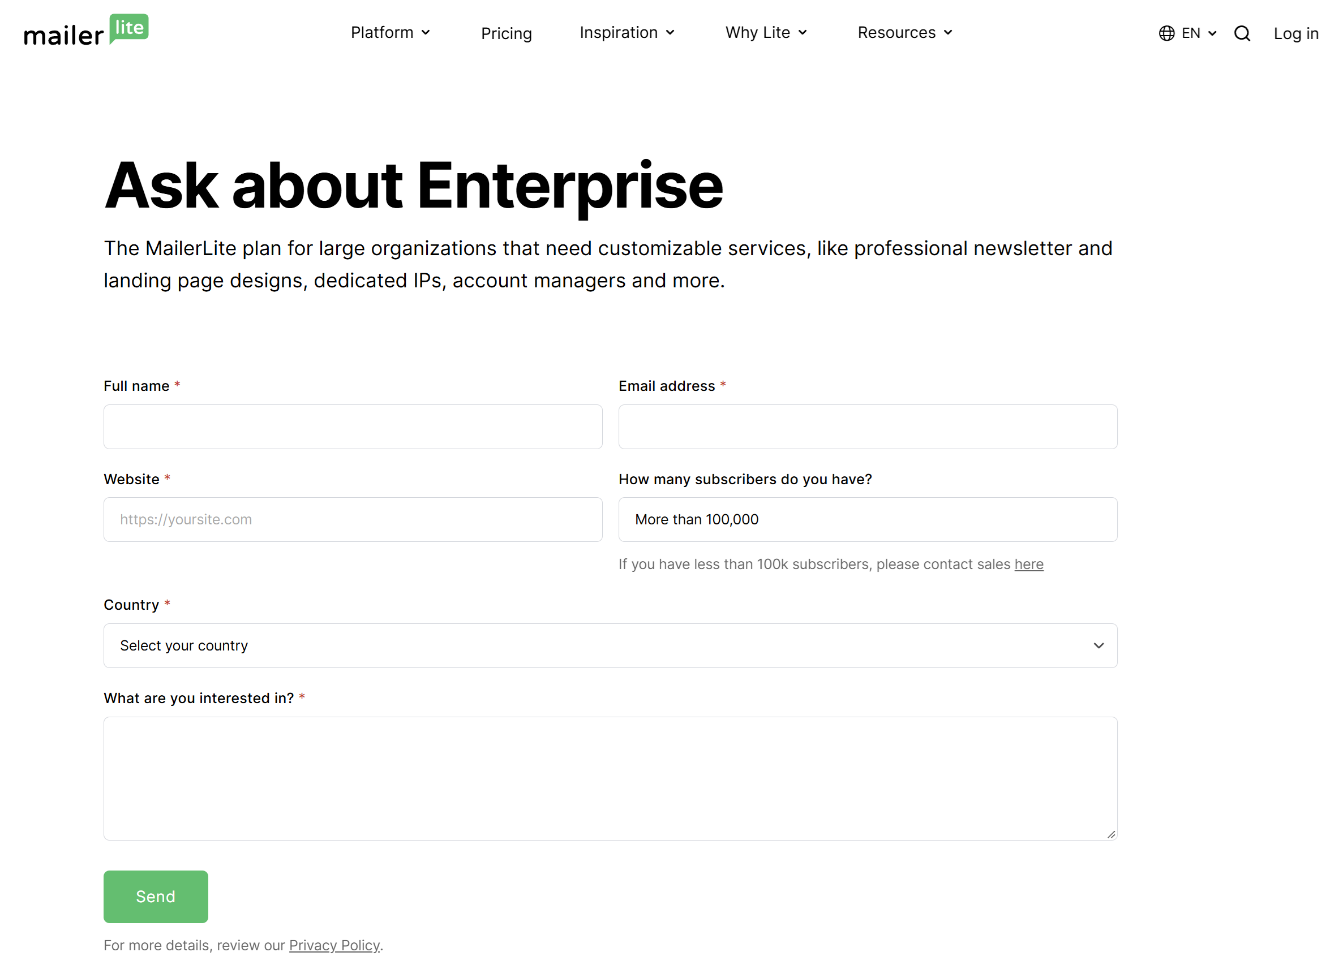This screenshot has width=1330, height=978.
Task: Click the Website URL field
Action: coord(353,519)
